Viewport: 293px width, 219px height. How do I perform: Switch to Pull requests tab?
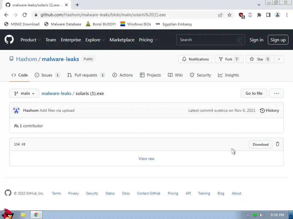coord(86,75)
